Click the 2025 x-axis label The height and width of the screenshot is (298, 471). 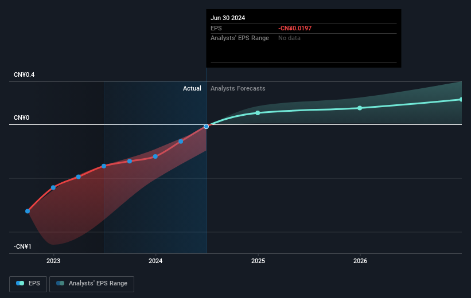(258, 261)
